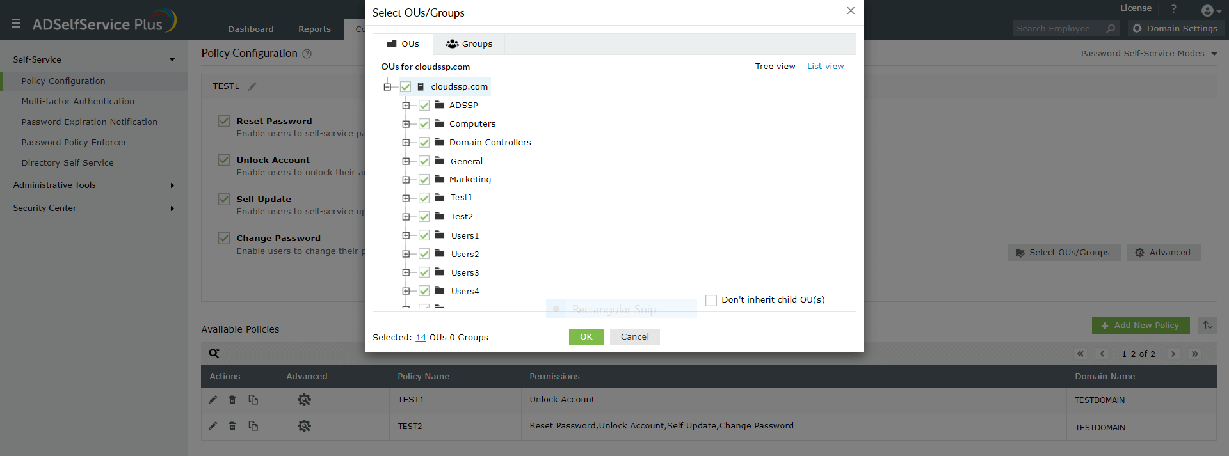Click the License link
The width and height of the screenshot is (1229, 456).
click(x=1136, y=8)
